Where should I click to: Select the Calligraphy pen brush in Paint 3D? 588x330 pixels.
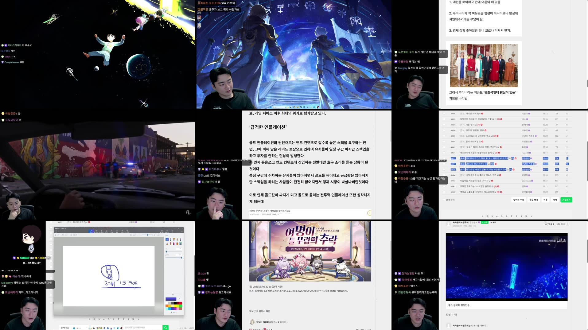(170, 239)
